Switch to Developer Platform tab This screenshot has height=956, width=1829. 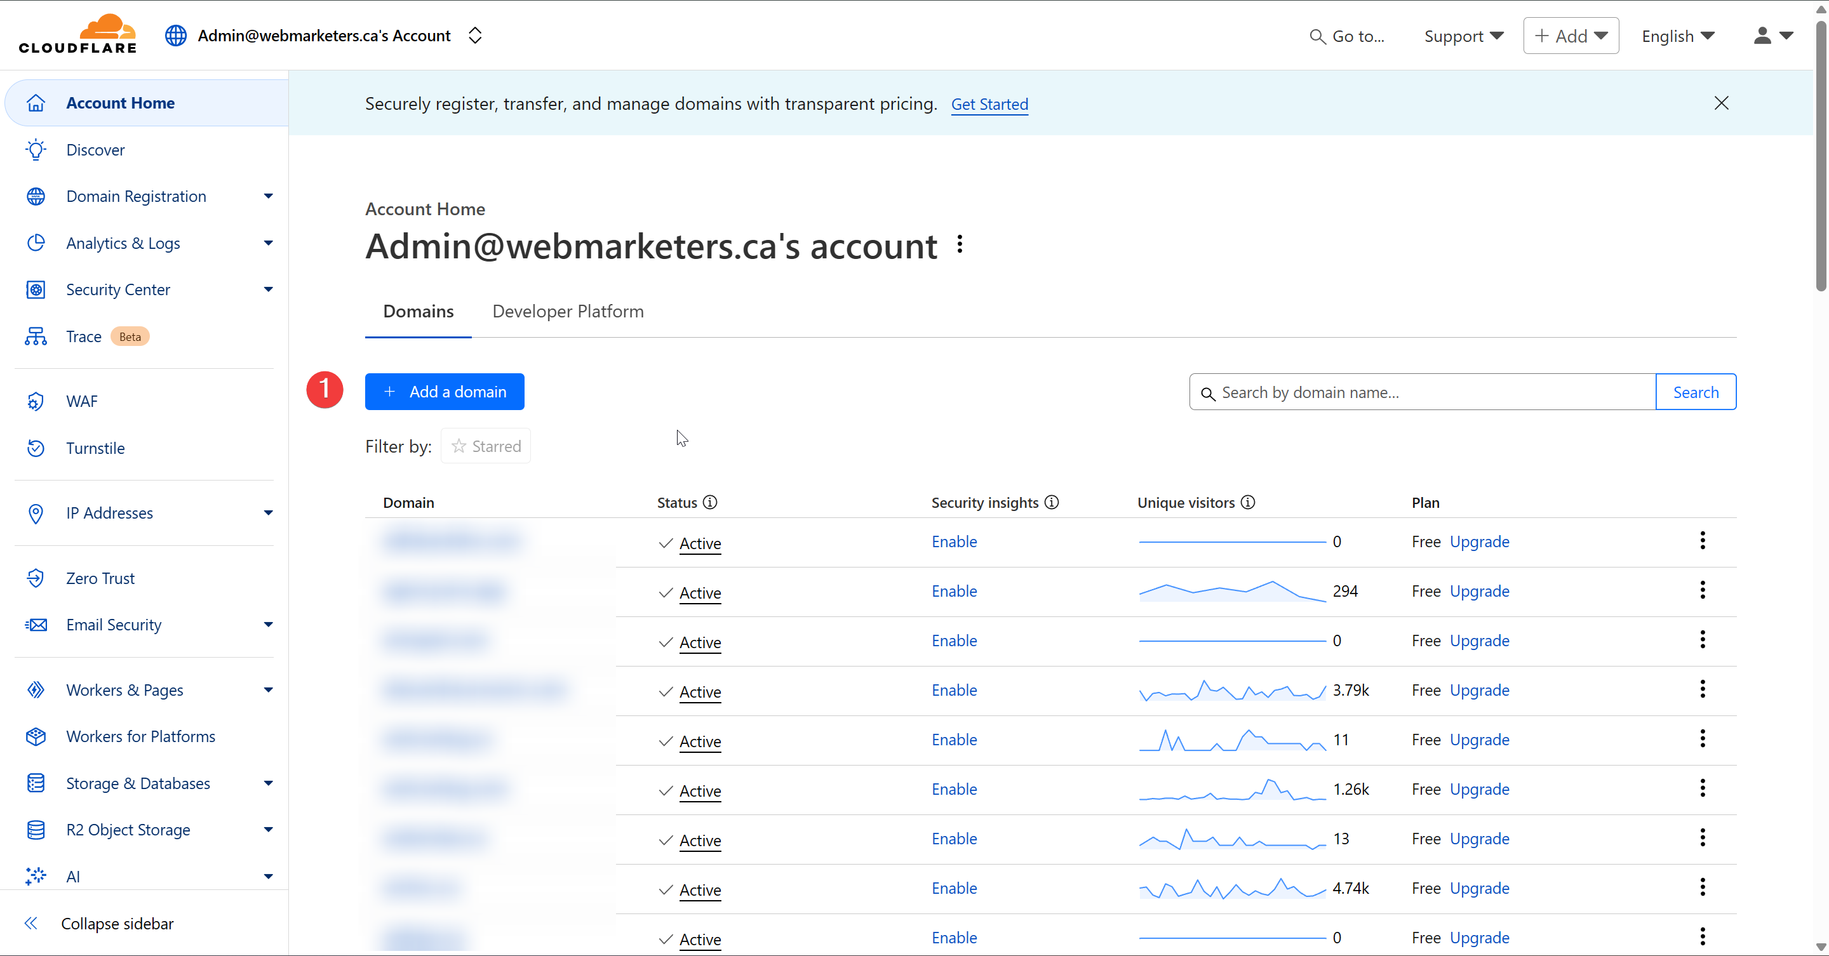click(567, 311)
